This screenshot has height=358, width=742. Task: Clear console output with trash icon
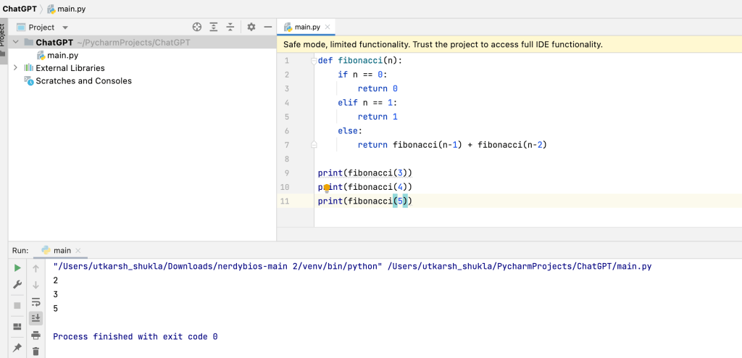[36, 351]
